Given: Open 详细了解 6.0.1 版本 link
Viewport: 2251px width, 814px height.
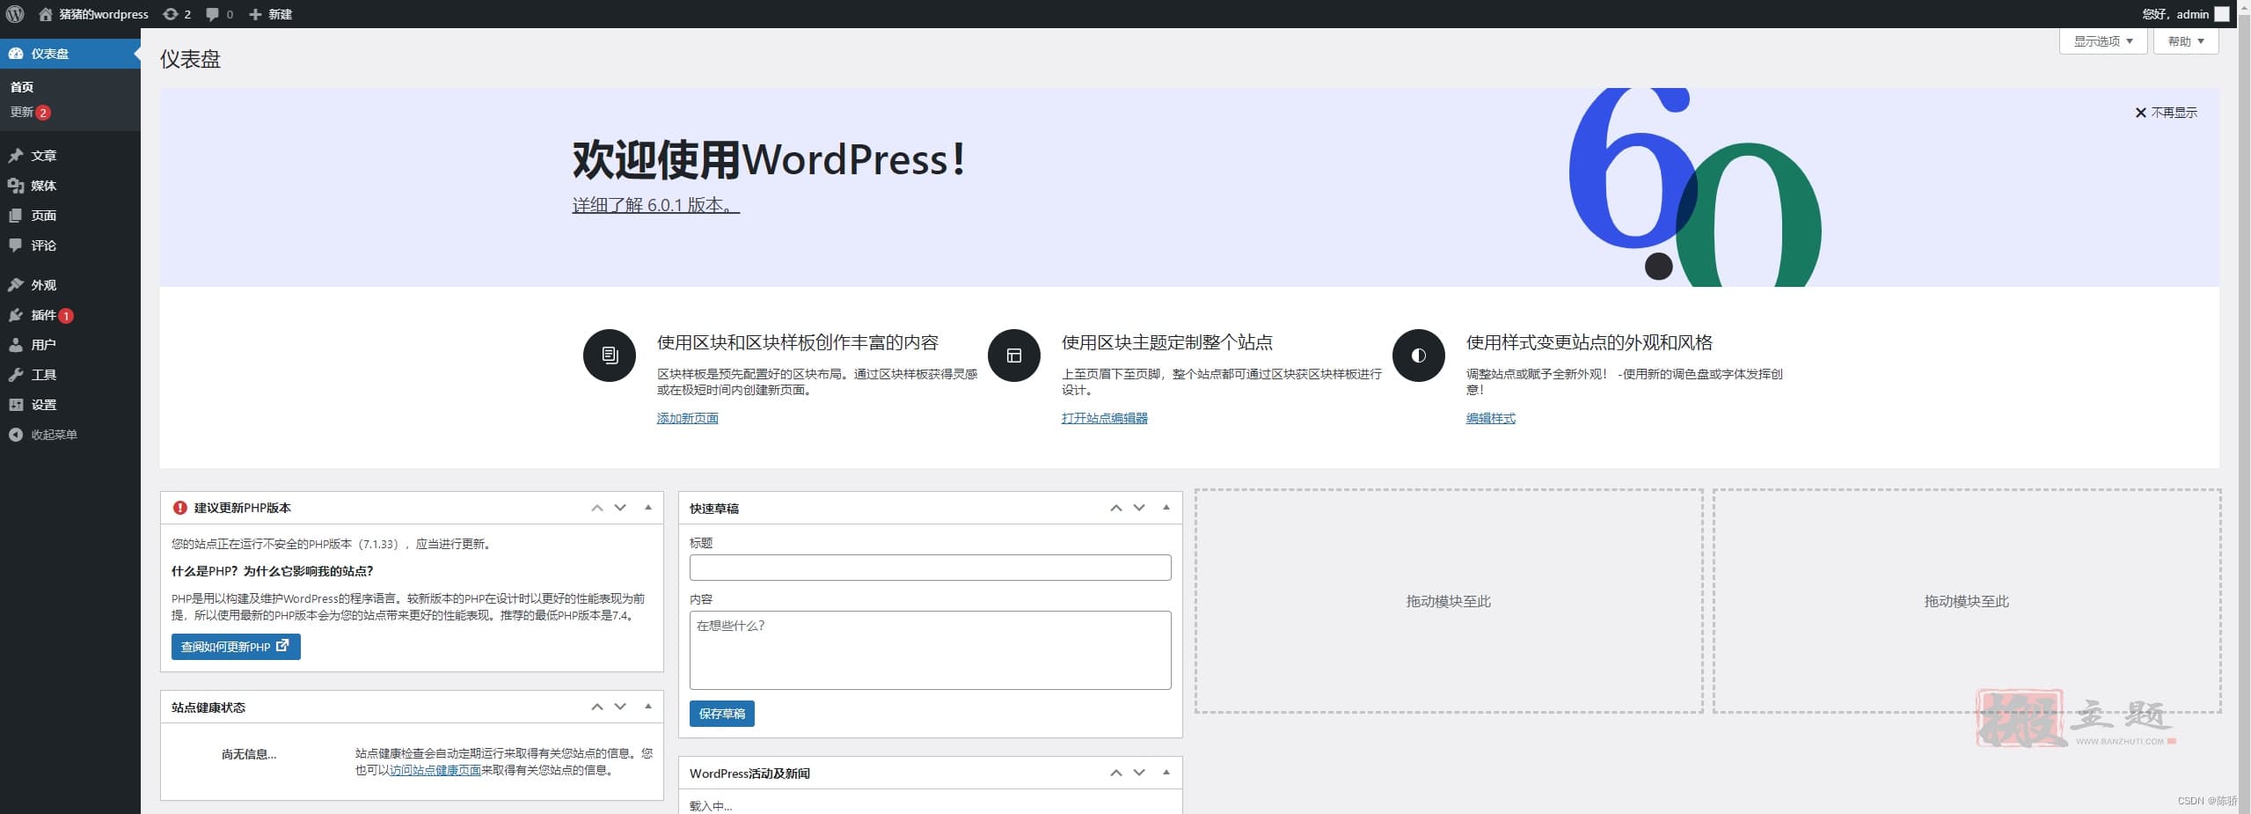Looking at the screenshot, I should pos(656,205).
